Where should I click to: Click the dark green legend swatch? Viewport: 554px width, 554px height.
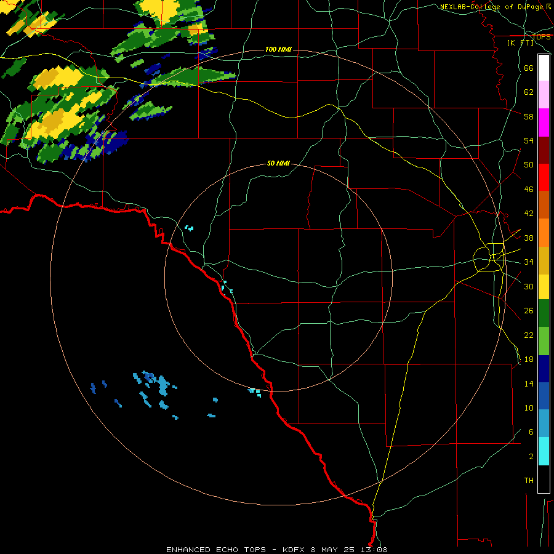[x=544, y=313]
